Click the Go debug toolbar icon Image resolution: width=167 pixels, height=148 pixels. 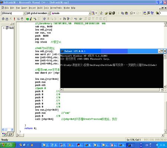pyautogui.click(x=18, y=19)
